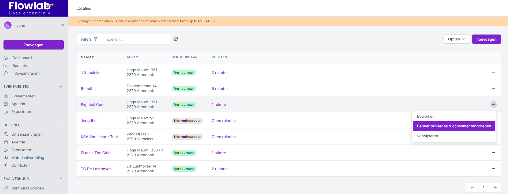Go to next page arrow
Viewport: 508px width, 194px height.
coord(495,188)
